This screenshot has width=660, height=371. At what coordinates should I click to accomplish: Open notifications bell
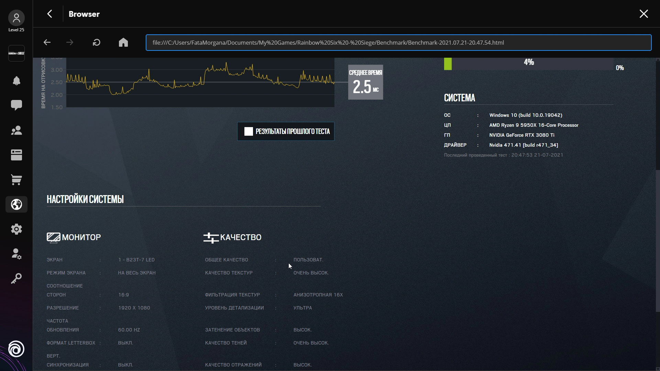tap(16, 81)
